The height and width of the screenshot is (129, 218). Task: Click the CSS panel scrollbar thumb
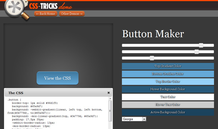coord(110,111)
